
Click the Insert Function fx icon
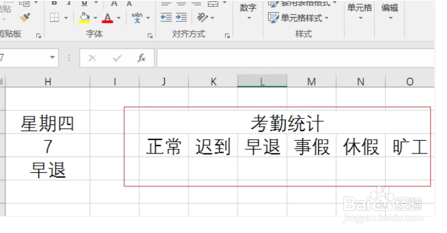142,58
